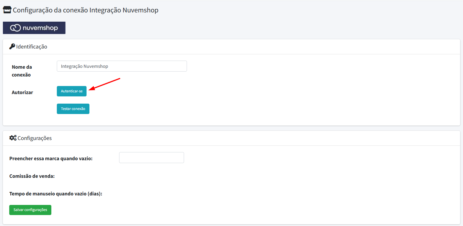Focus the Nome da conexão text field
463x226 pixels.
point(122,66)
